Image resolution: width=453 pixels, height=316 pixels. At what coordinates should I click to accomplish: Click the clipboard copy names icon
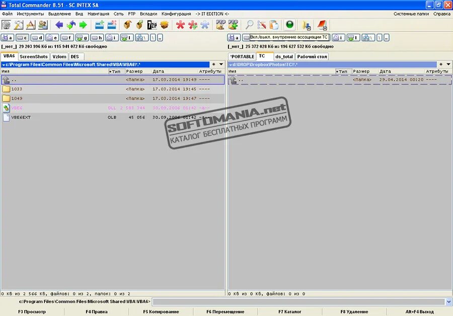(274, 25)
